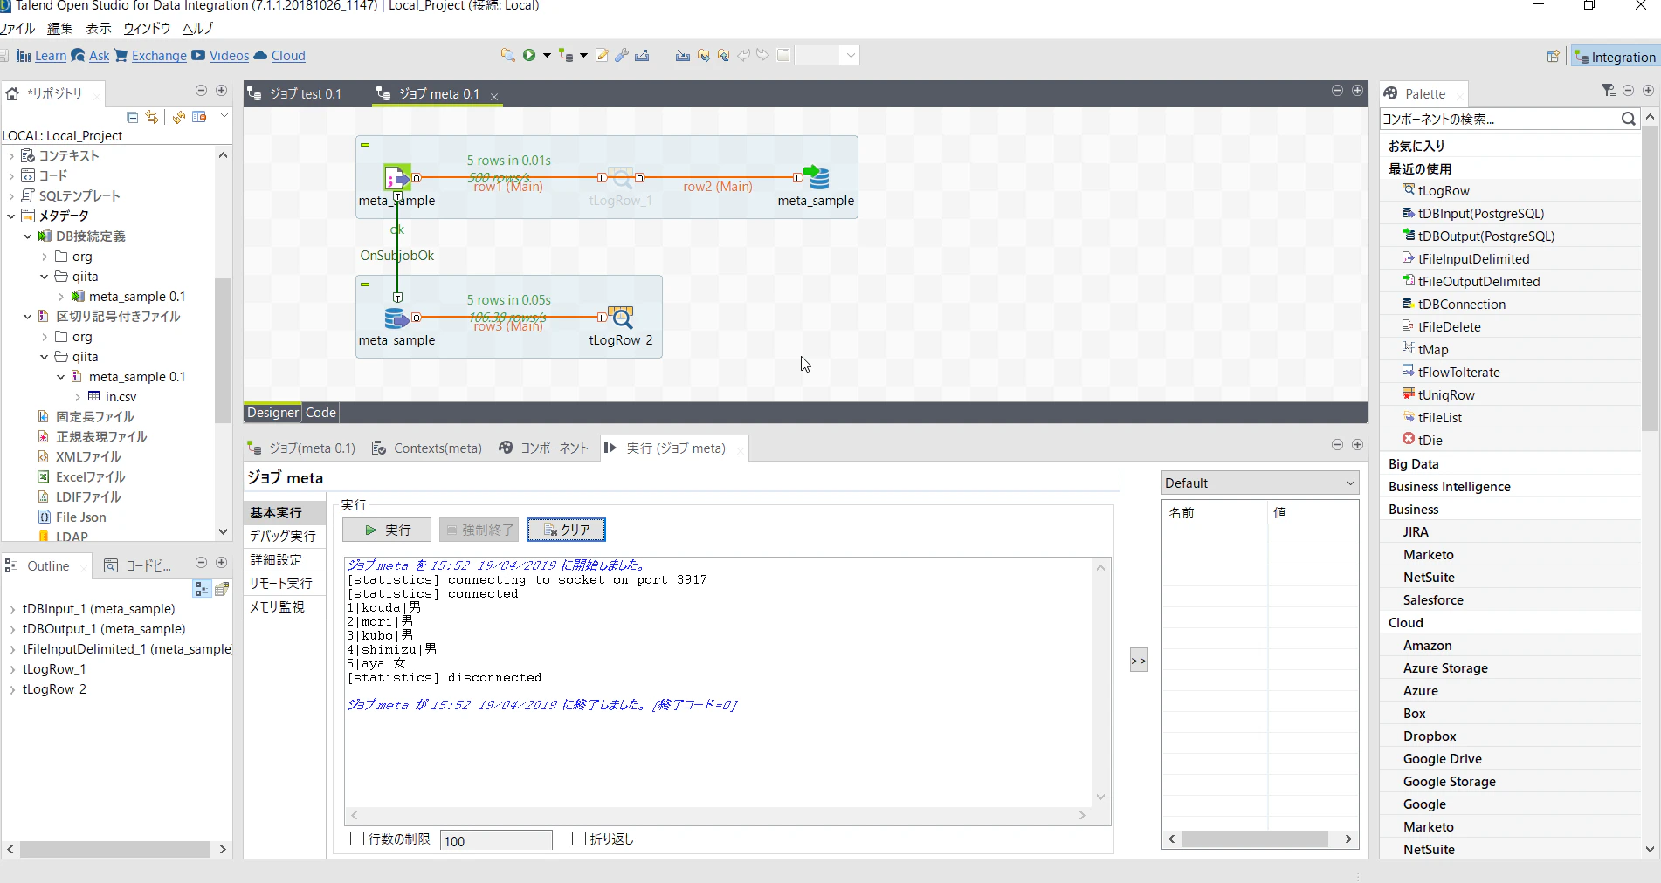The width and height of the screenshot is (1661, 883).
Task: Select the tLogRow_1 component on the canvas
Action: (621, 179)
